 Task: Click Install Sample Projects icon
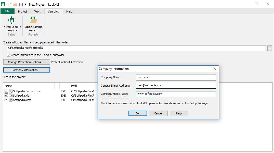[12, 20]
